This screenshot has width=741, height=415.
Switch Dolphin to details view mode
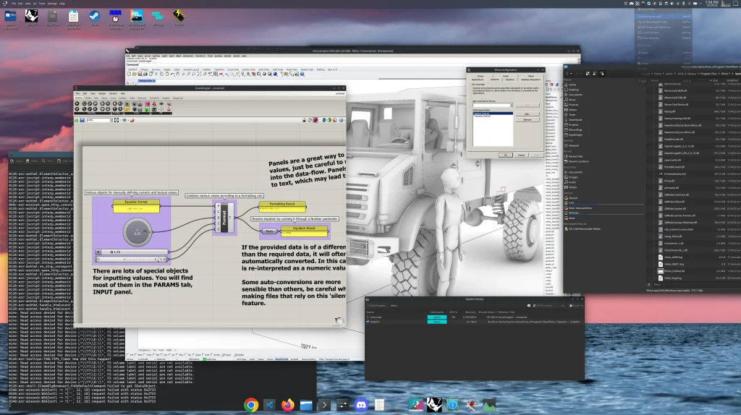pyautogui.click(x=601, y=73)
